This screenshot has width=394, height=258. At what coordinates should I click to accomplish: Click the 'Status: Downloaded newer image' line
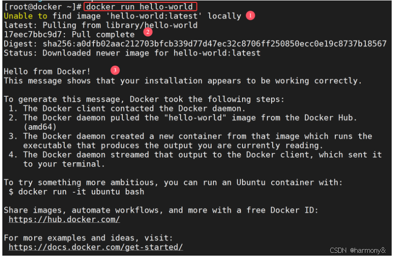click(132, 53)
